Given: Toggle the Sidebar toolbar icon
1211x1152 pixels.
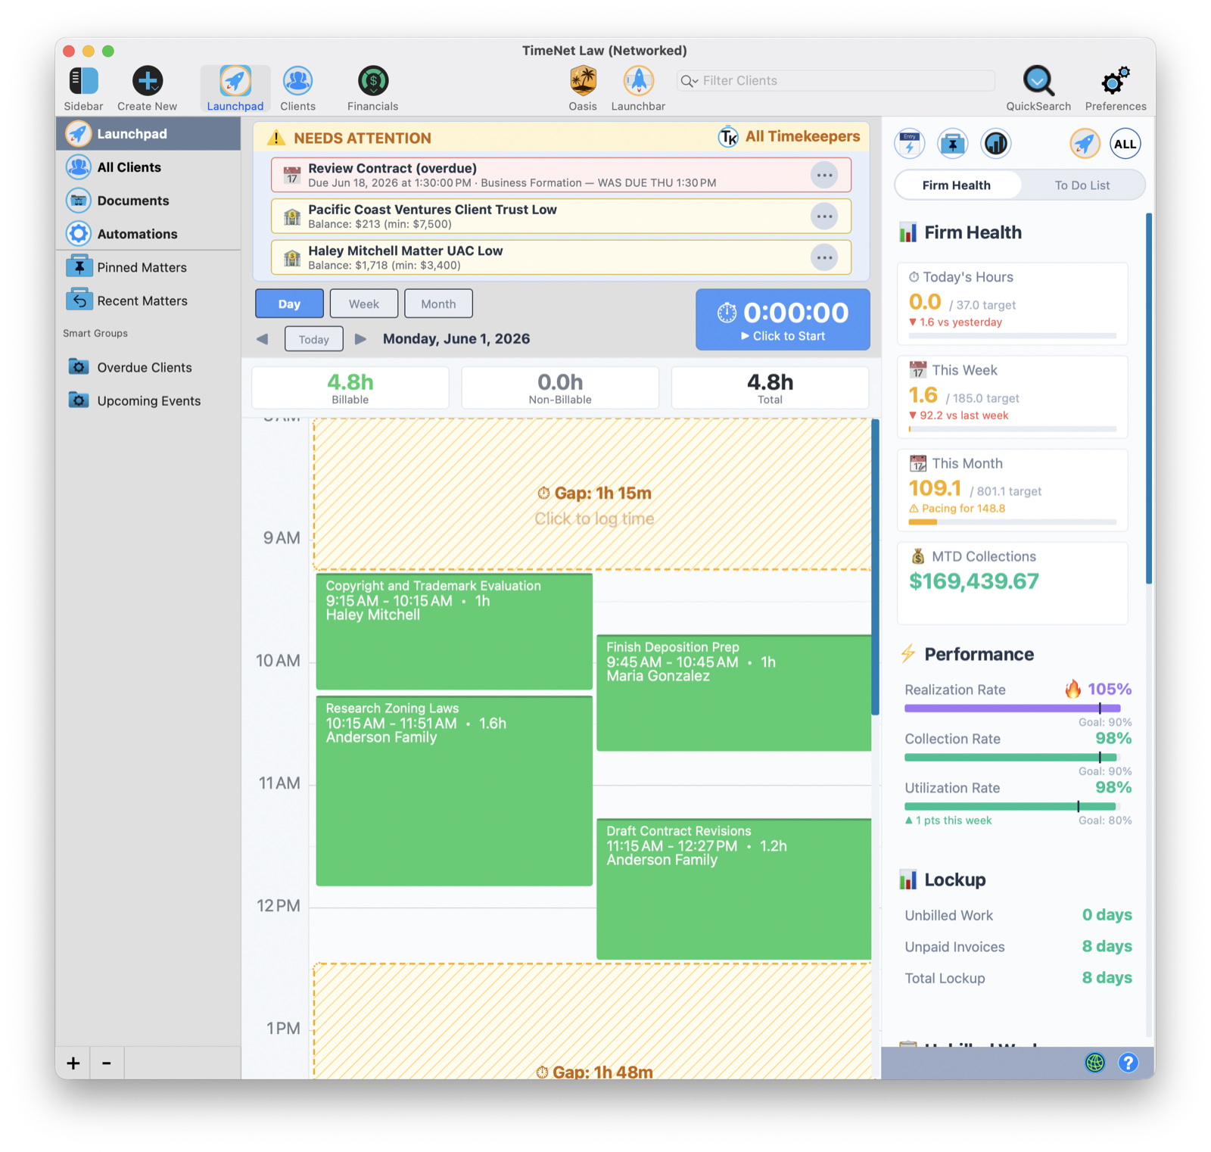Looking at the screenshot, I should coord(83,81).
